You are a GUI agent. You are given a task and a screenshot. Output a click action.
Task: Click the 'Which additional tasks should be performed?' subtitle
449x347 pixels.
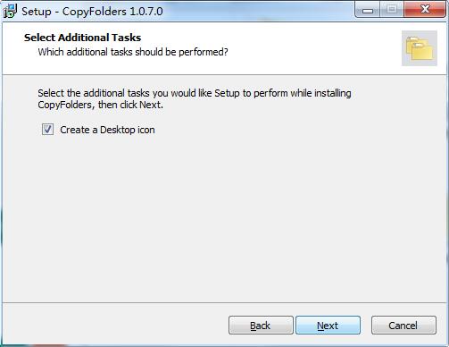click(133, 52)
